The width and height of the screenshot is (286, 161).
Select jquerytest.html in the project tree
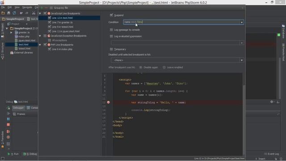click(x=27, y=41)
